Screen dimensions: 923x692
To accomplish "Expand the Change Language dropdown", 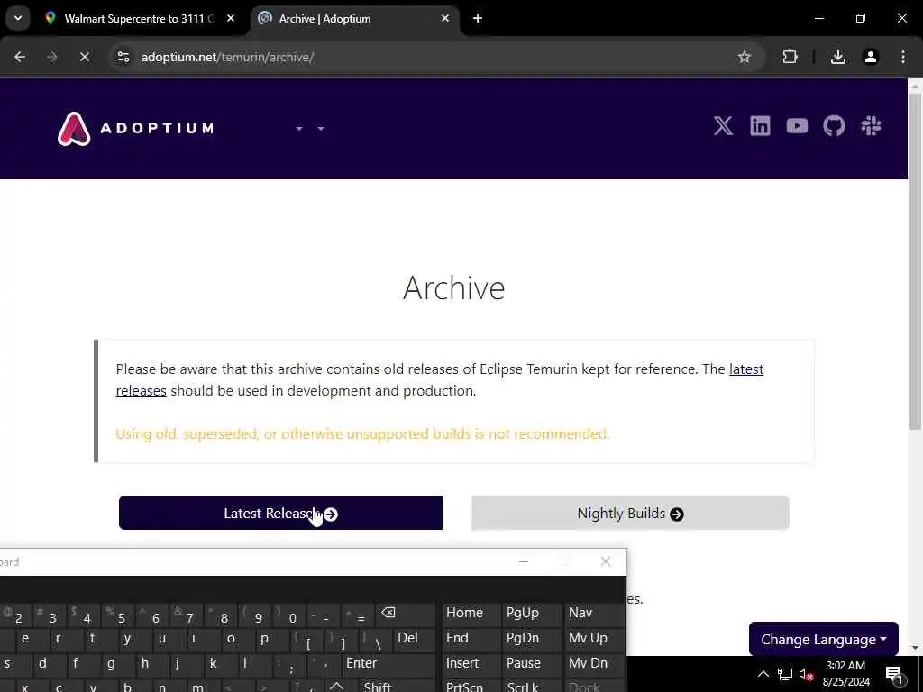I will [x=823, y=639].
